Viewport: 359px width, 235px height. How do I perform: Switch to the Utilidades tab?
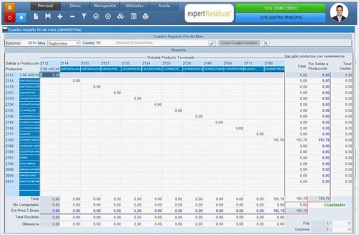[x=134, y=5]
